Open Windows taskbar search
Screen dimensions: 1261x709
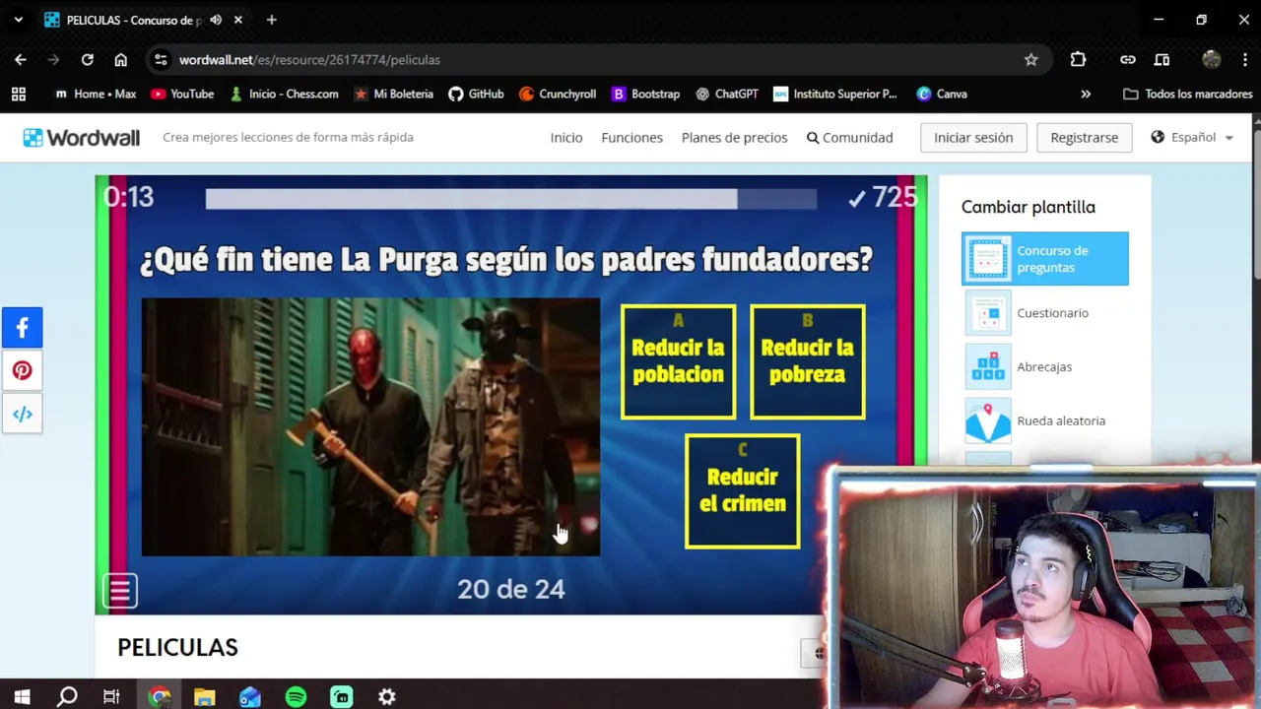click(x=67, y=697)
